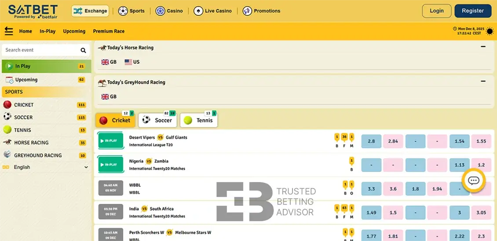
Task: Click lay odds 3.6 on WBBL row
Action: tap(393, 189)
